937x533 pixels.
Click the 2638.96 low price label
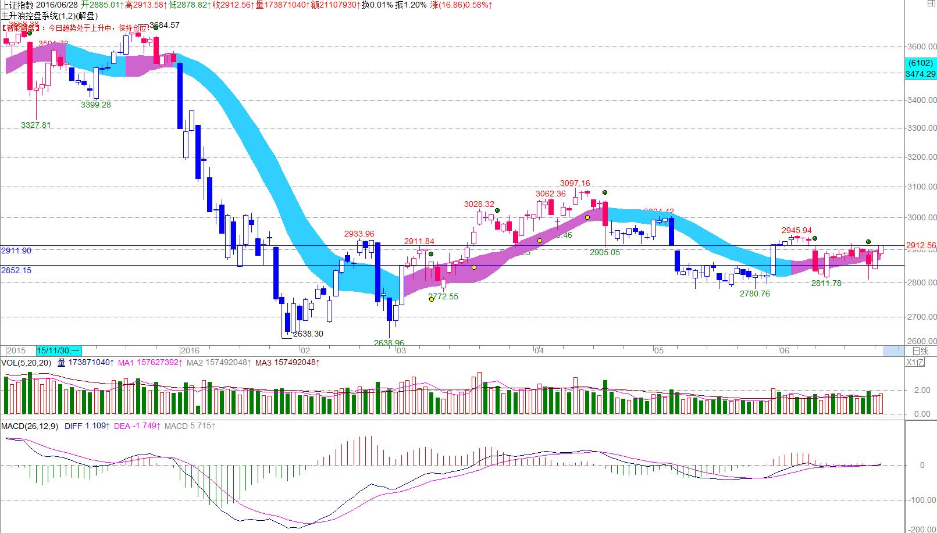click(x=389, y=343)
